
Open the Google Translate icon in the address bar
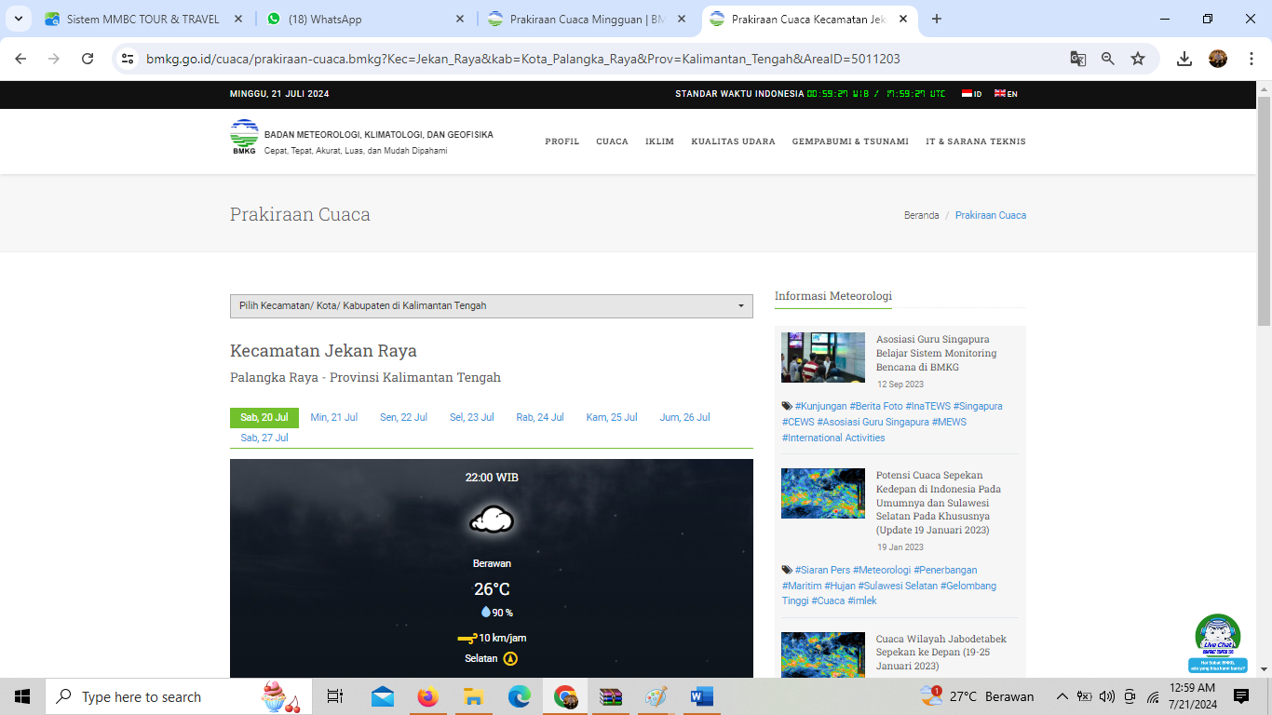point(1078,59)
